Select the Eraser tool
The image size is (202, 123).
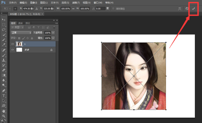point(3,70)
